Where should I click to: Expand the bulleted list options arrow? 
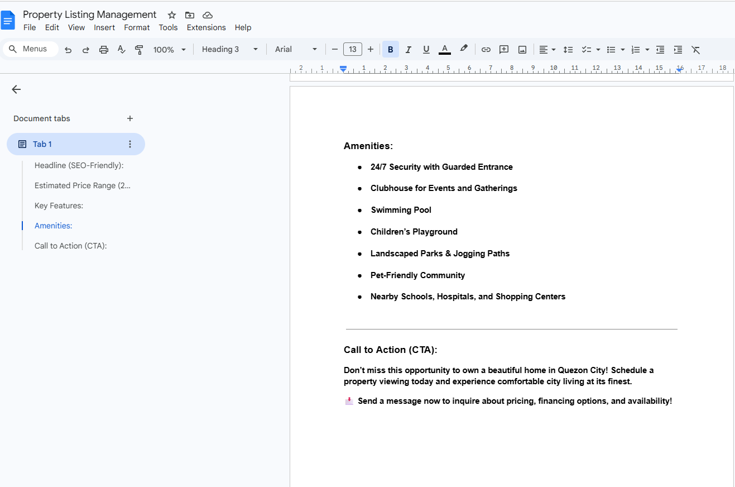(x=623, y=50)
